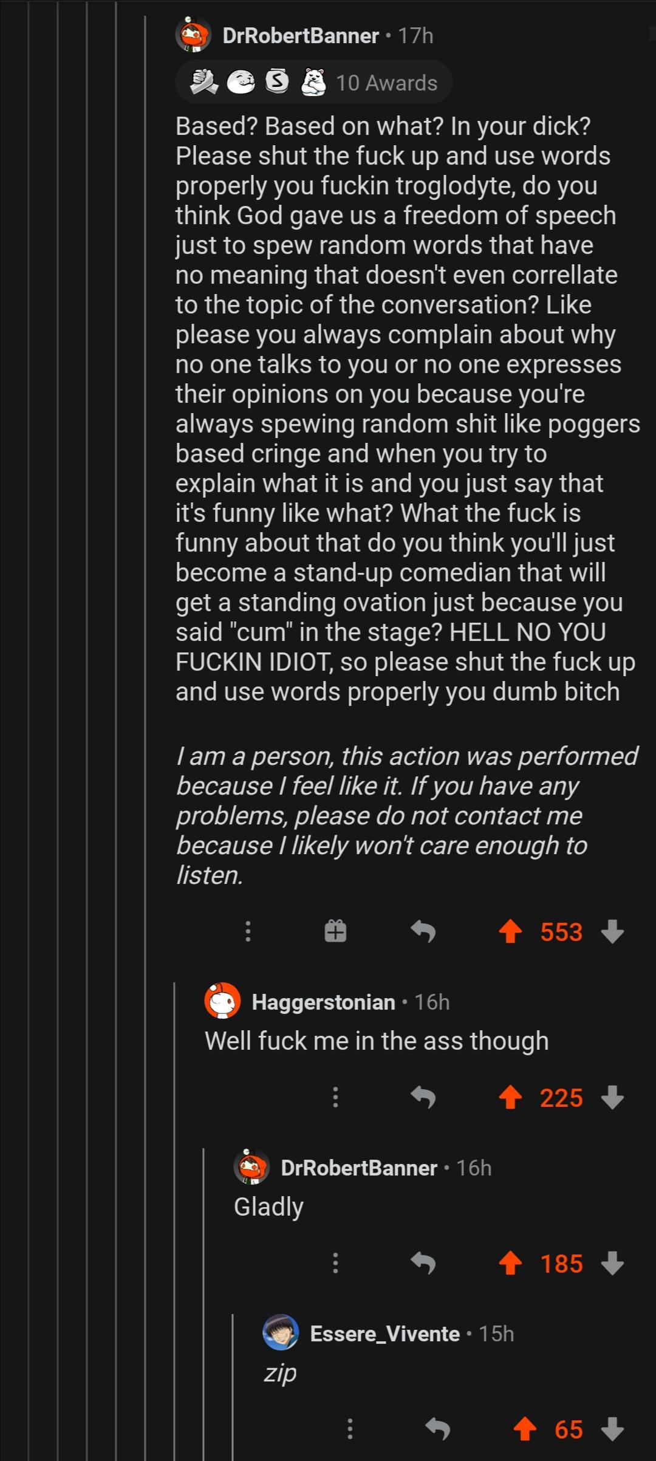
Task: Open Essere_Vivente's profile via username
Action: 384,1334
